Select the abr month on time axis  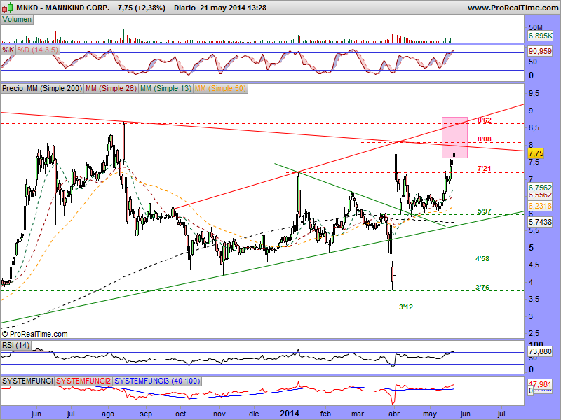tap(394, 414)
